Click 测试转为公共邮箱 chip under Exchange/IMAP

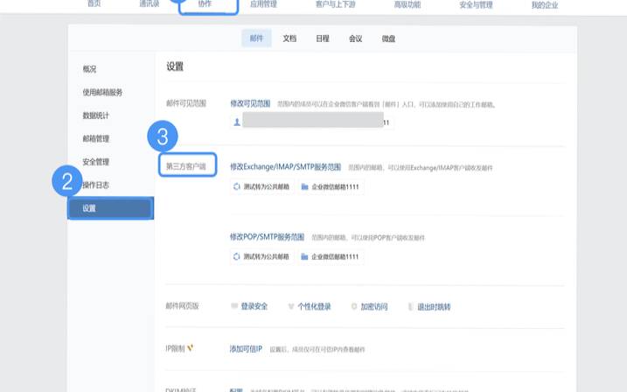(262, 186)
